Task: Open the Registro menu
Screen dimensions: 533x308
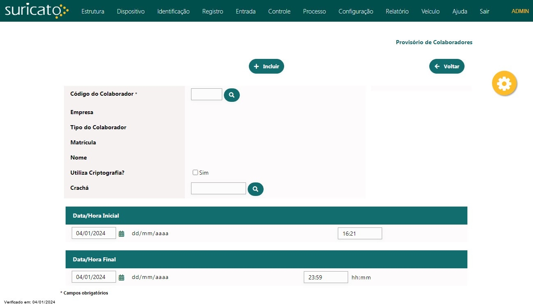Action: tap(213, 11)
